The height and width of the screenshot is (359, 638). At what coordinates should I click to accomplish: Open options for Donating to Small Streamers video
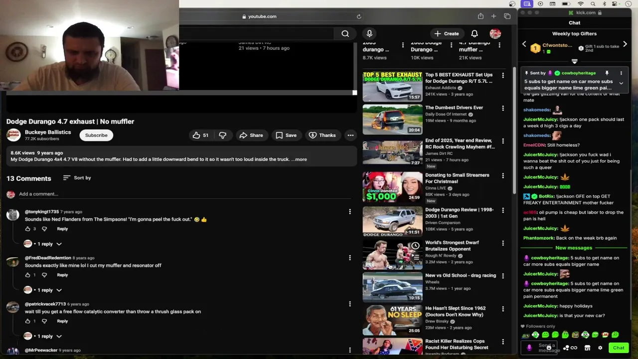click(503, 176)
